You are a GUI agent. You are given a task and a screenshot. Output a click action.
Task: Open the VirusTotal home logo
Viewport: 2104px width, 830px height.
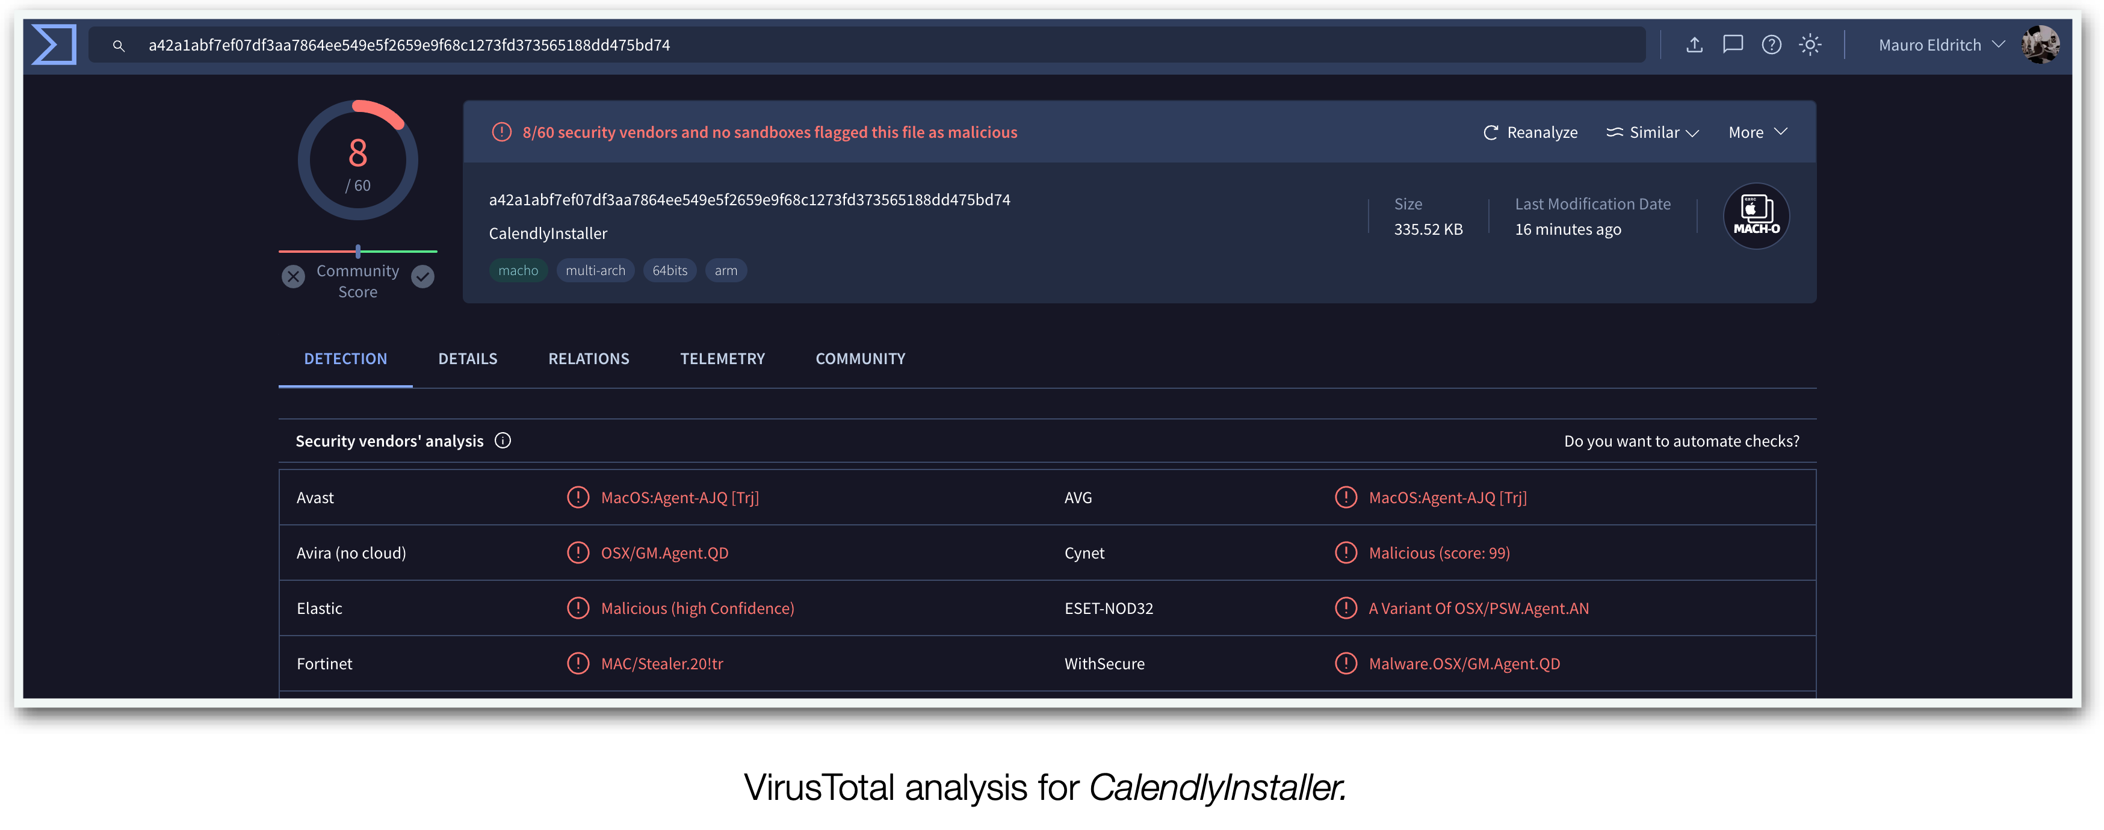coord(54,44)
